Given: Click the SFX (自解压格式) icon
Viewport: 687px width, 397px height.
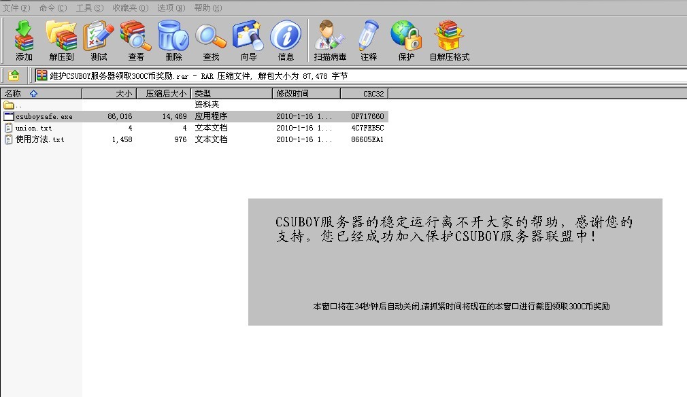Looking at the screenshot, I should coord(449,36).
